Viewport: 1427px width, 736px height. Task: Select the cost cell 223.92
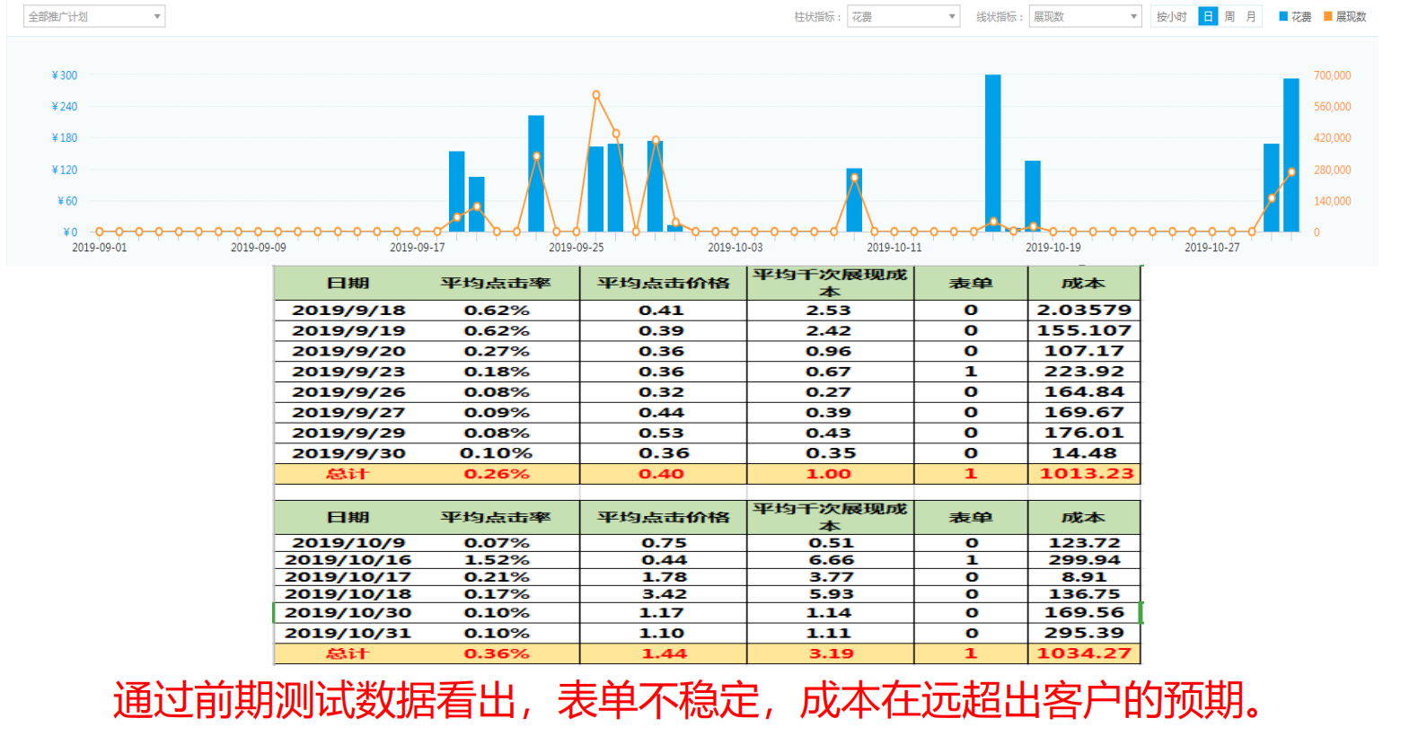[x=1084, y=372]
